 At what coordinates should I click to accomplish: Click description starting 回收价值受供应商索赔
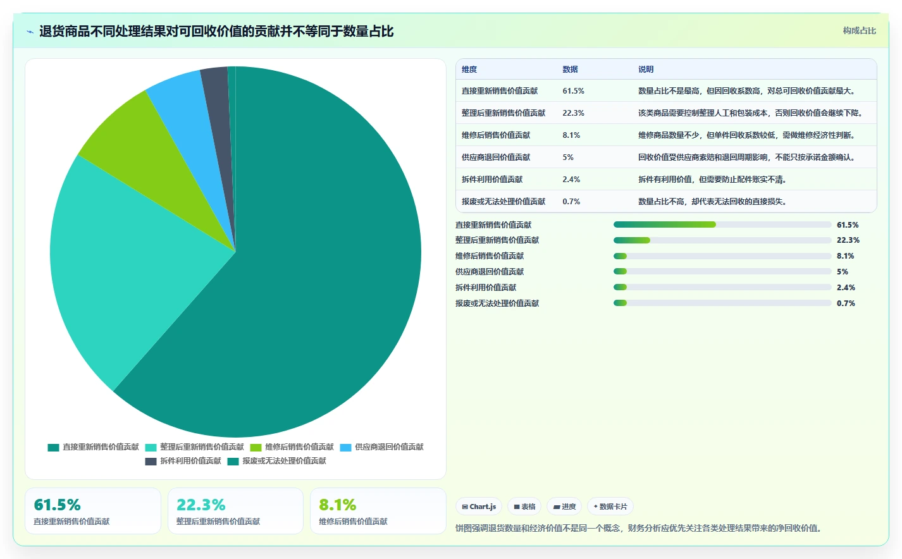click(x=748, y=157)
